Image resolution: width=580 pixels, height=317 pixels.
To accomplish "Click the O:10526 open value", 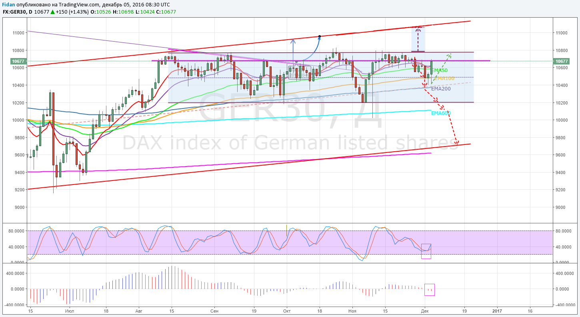I will coord(100,12).
